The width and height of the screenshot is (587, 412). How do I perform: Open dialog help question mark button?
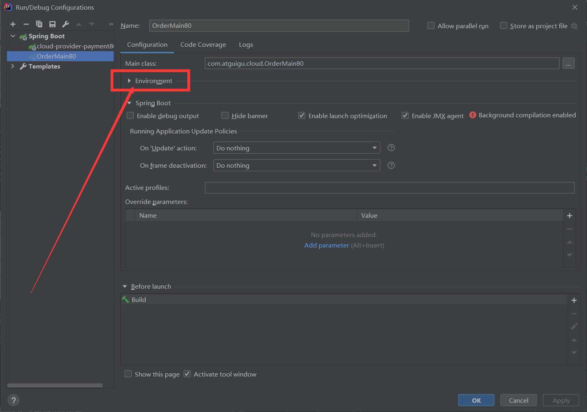coord(13,400)
